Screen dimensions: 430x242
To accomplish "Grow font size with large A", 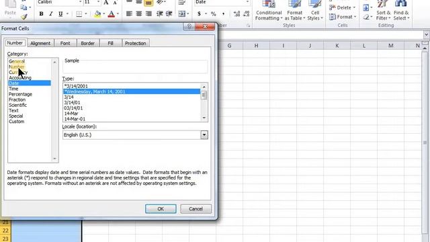I will 106,3.
